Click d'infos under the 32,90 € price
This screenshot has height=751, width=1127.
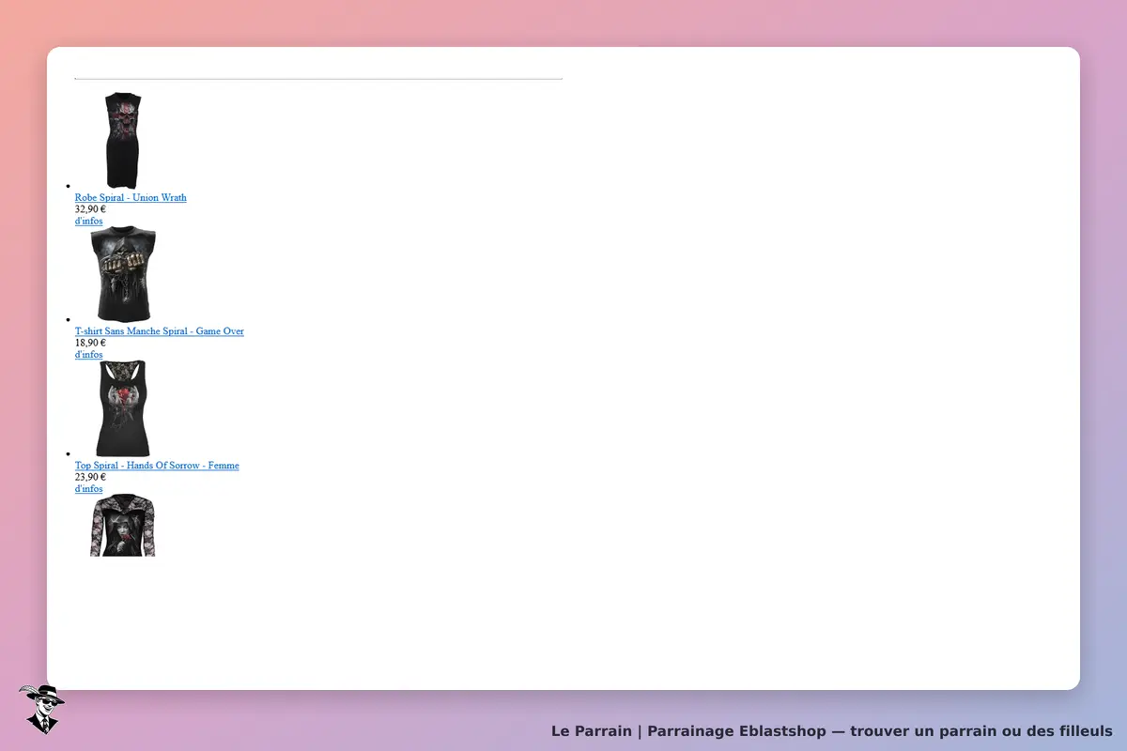(x=89, y=222)
